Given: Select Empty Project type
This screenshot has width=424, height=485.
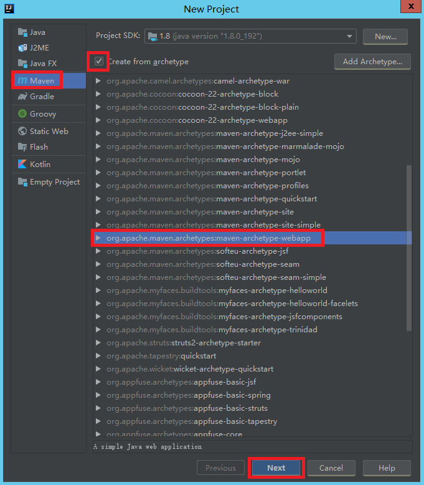Looking at the screenshot, I should (49, 182).
